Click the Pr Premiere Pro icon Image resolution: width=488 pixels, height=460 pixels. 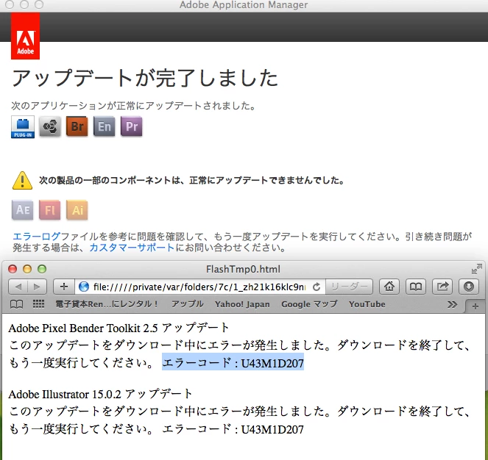tap(131, 126)
